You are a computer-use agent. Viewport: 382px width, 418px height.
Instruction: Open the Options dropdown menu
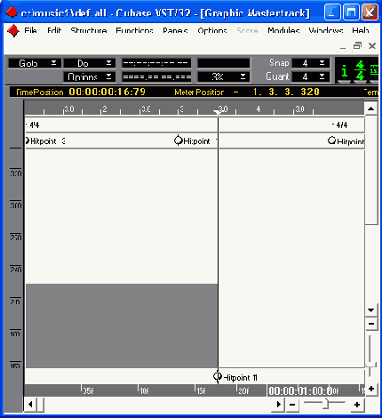tap(90, 76)
